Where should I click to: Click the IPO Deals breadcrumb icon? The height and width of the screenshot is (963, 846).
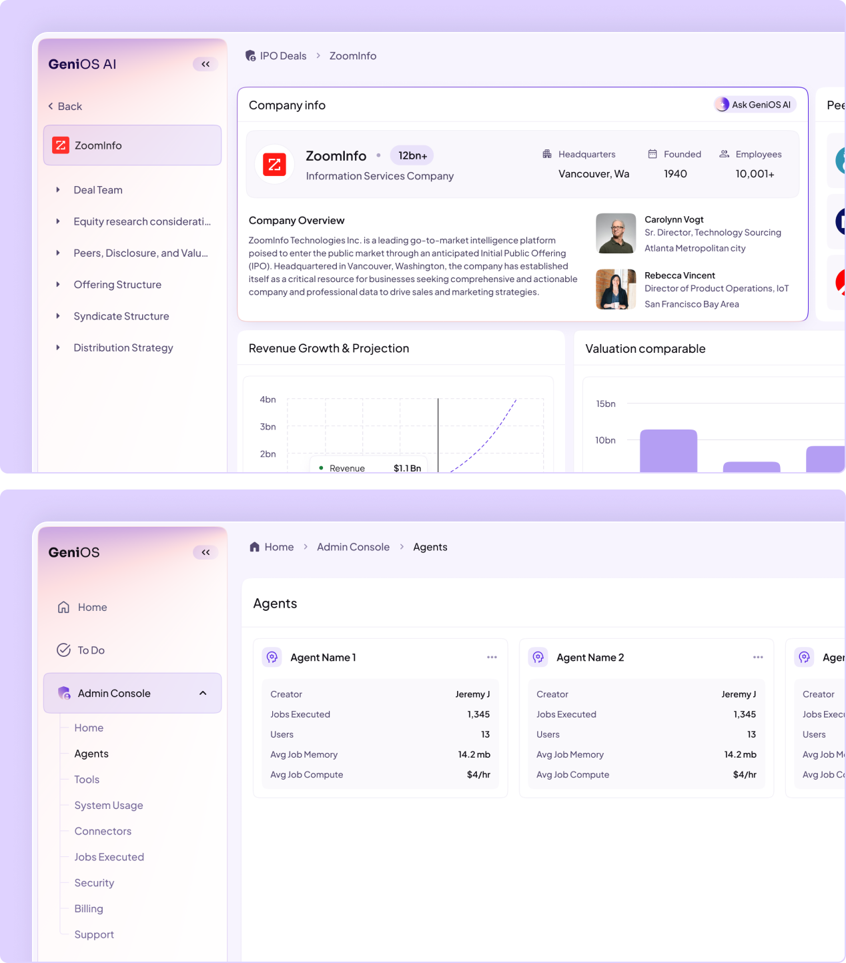tap(251, 56)
